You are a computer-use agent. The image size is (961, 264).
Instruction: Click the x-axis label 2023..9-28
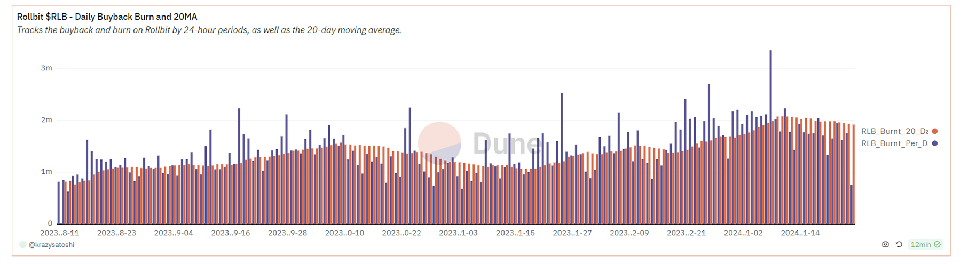click(x=287, y=233)
